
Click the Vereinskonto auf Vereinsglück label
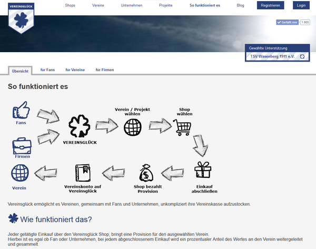tap(83, 189)
